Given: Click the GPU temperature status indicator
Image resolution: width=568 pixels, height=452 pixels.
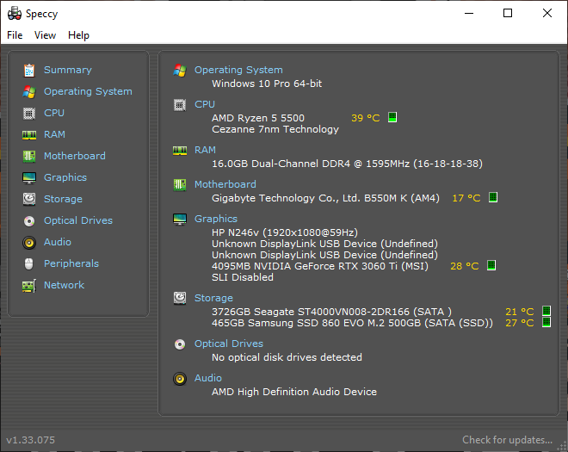Looking at the screenshot, I should (491, 265).
